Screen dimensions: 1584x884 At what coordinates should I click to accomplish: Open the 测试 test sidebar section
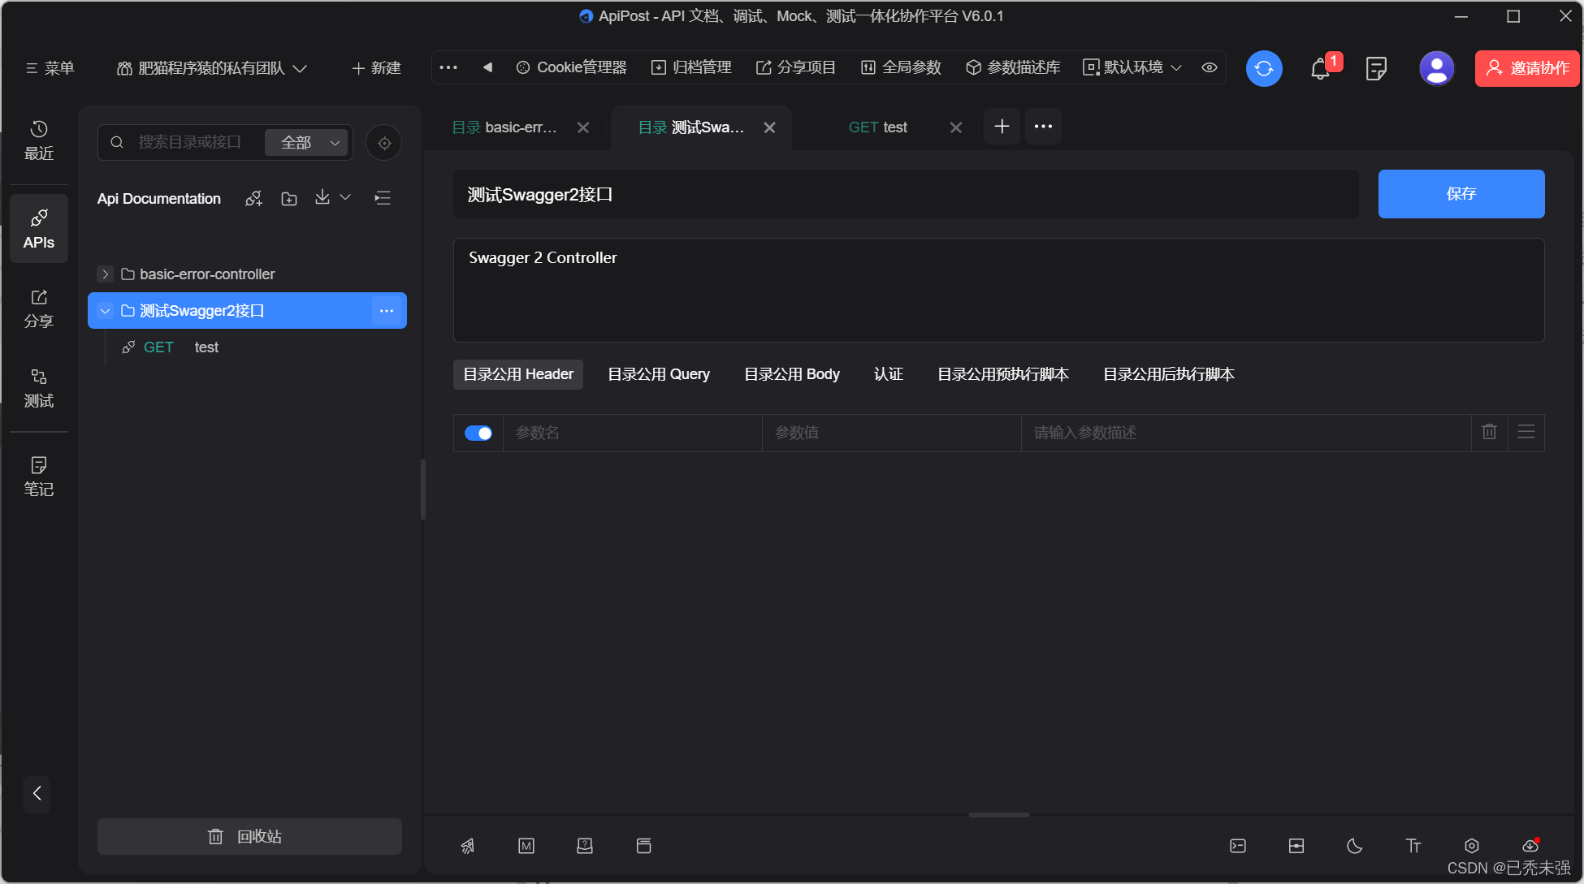click(39, 388)
